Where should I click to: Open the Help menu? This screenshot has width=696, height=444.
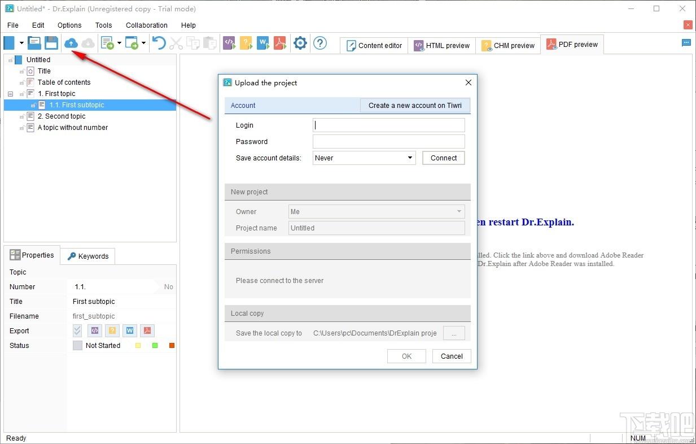189,25
